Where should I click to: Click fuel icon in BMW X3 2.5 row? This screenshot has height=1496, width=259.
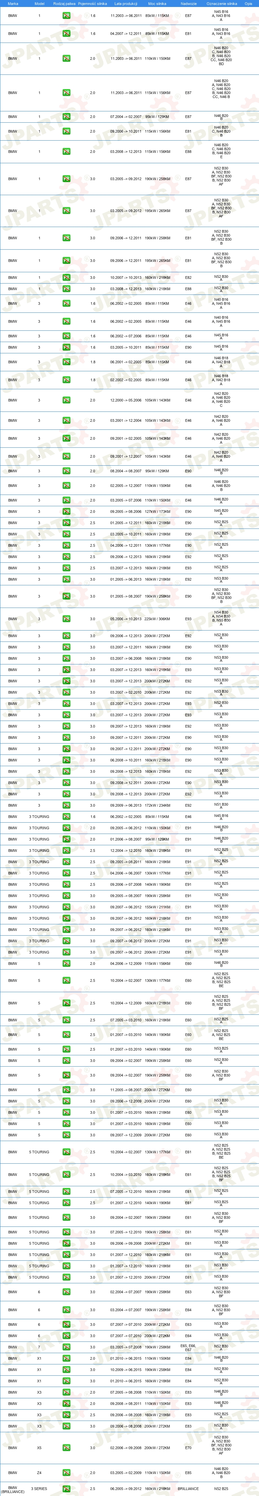tap(67, 1415)
